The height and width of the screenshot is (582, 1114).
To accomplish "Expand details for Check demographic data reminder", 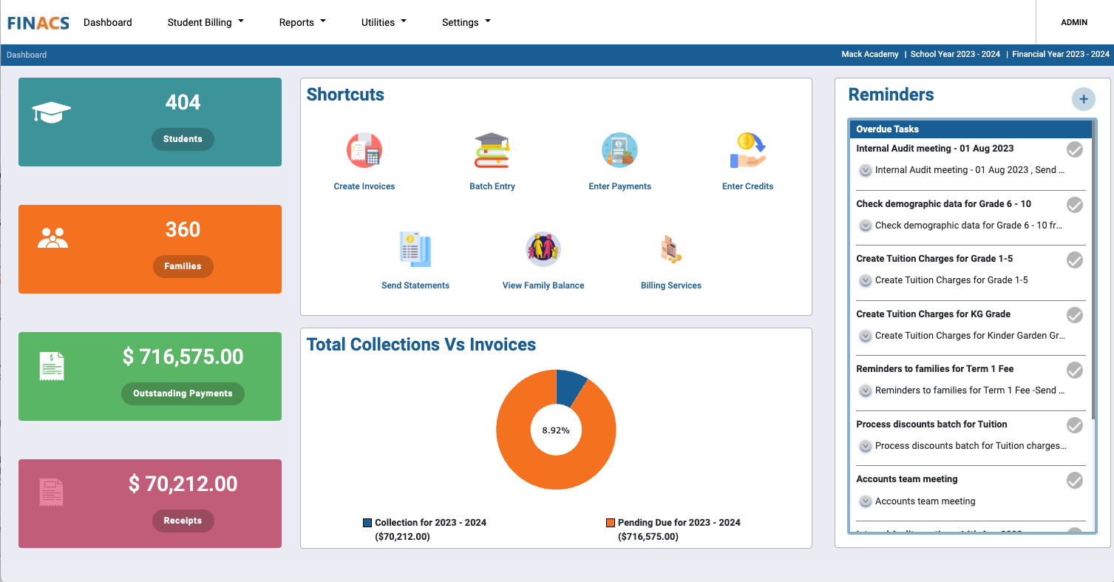I will click(865, 225).
